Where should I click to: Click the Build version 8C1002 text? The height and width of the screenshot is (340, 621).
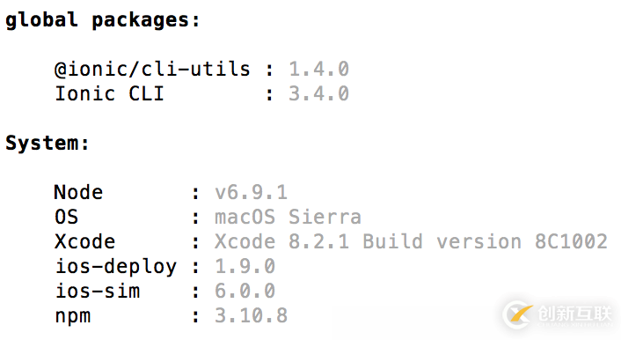486,241
